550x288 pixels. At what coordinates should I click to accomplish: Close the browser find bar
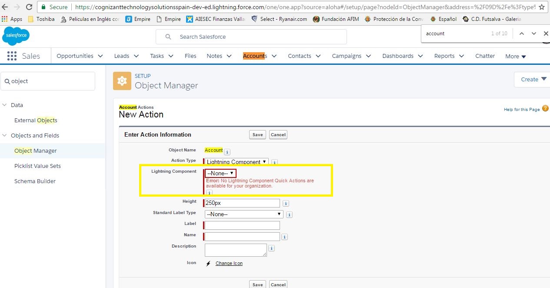[x=546, y=33]
